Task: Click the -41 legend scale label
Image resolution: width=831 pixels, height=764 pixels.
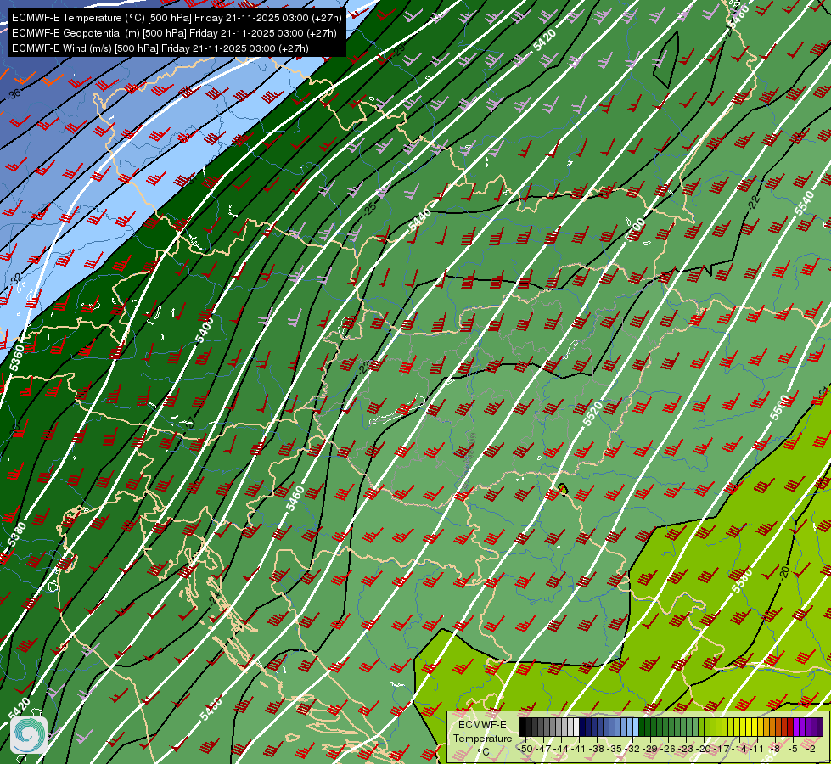Action: [x=580, y=749]
